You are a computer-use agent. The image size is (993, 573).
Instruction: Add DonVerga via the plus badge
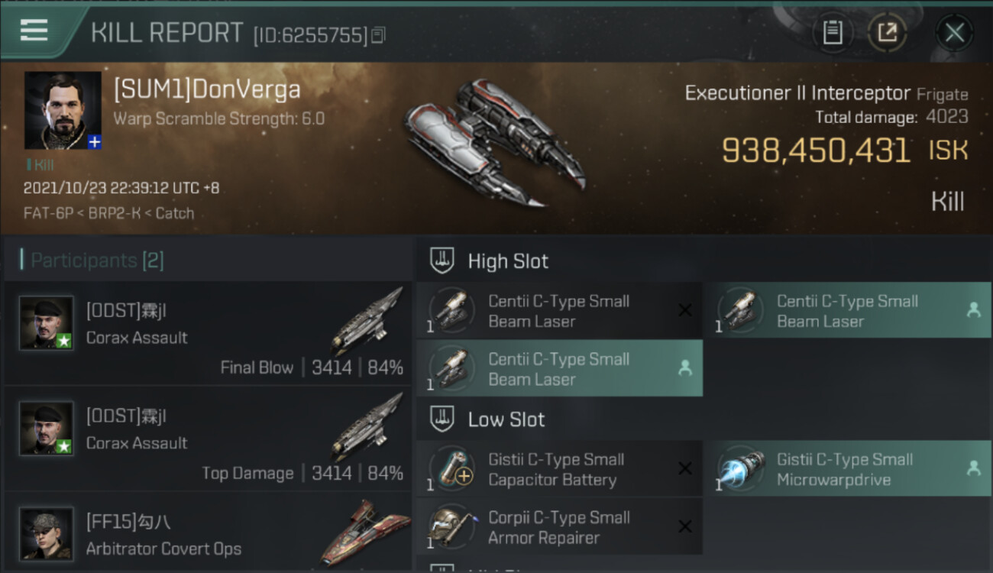[x=94, y=142]
